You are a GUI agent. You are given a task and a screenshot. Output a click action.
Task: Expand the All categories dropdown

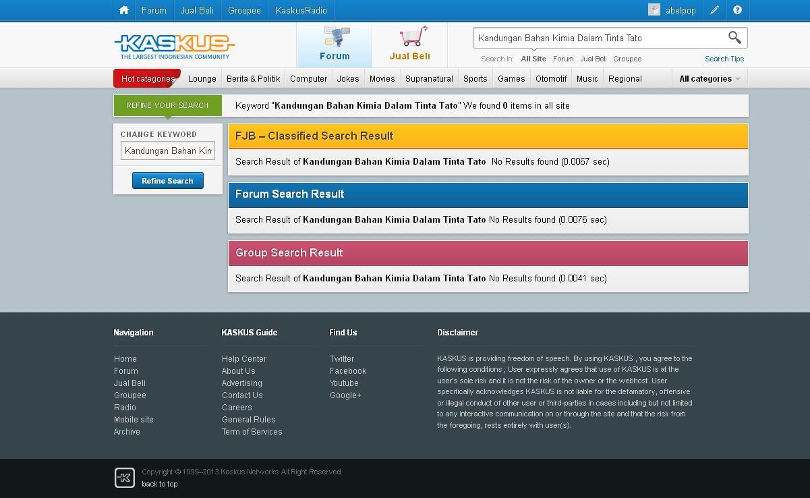[x=710, y=78]
